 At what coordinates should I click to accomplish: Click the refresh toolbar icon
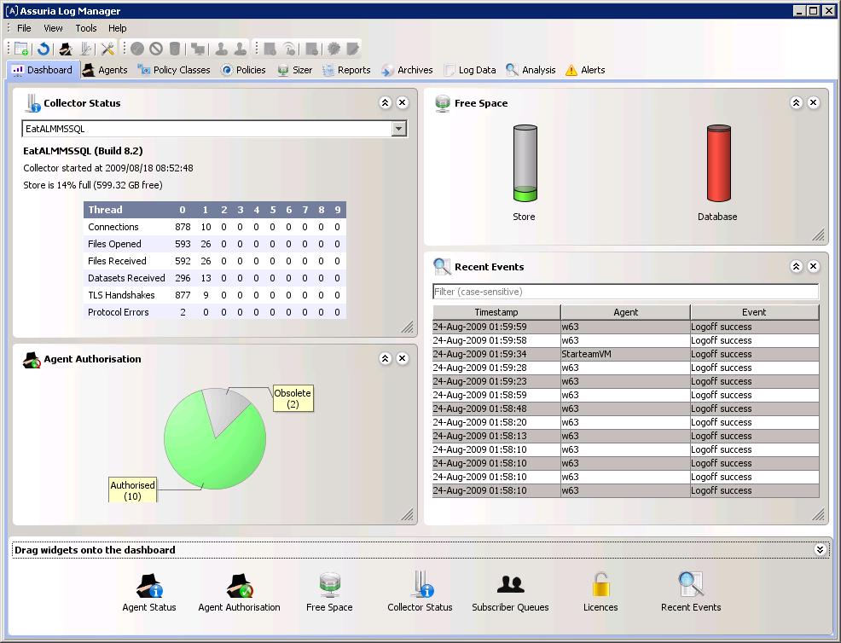tap(43, 49)
